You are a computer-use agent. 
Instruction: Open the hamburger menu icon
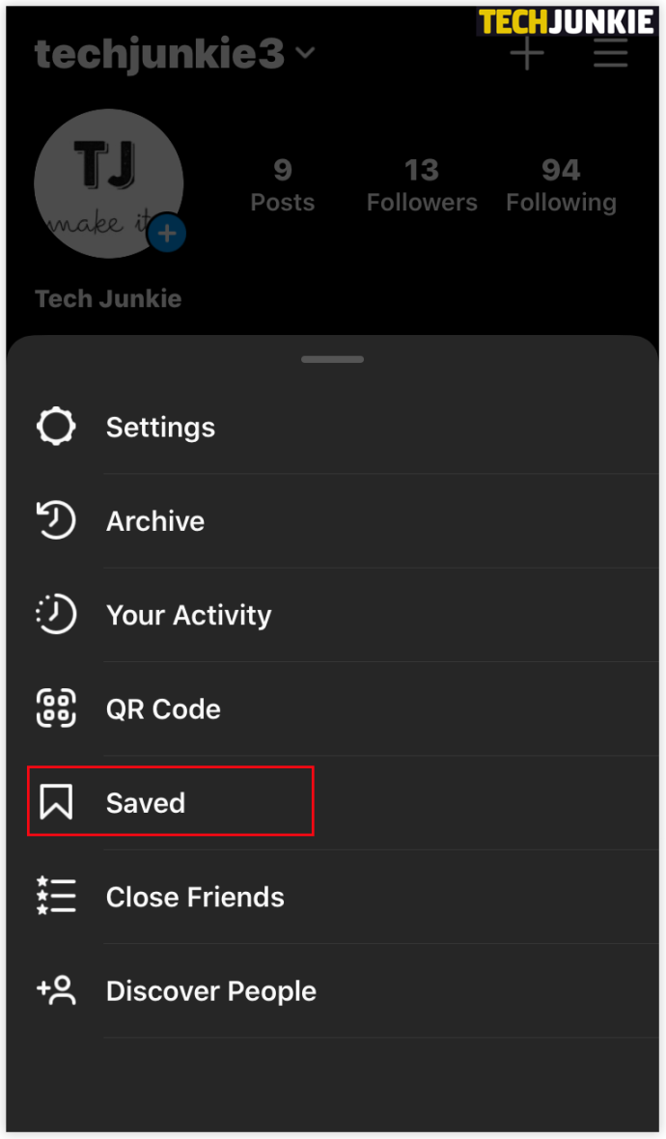(x=610, y=53)
